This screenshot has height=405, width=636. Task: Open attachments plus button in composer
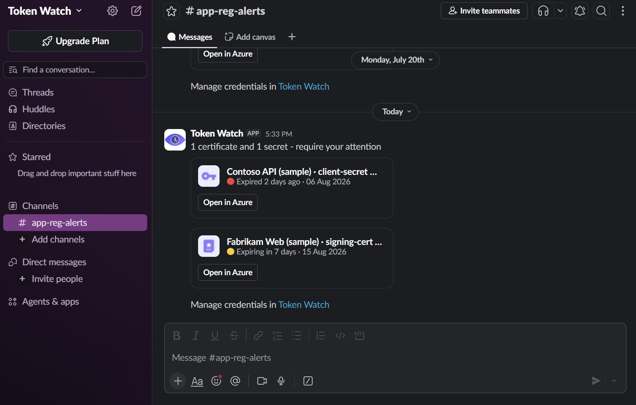(x=178, y=381)
